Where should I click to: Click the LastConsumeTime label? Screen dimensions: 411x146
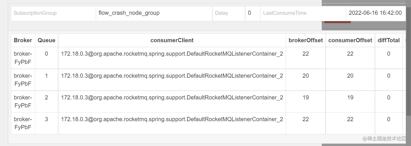tap(285, 13)
